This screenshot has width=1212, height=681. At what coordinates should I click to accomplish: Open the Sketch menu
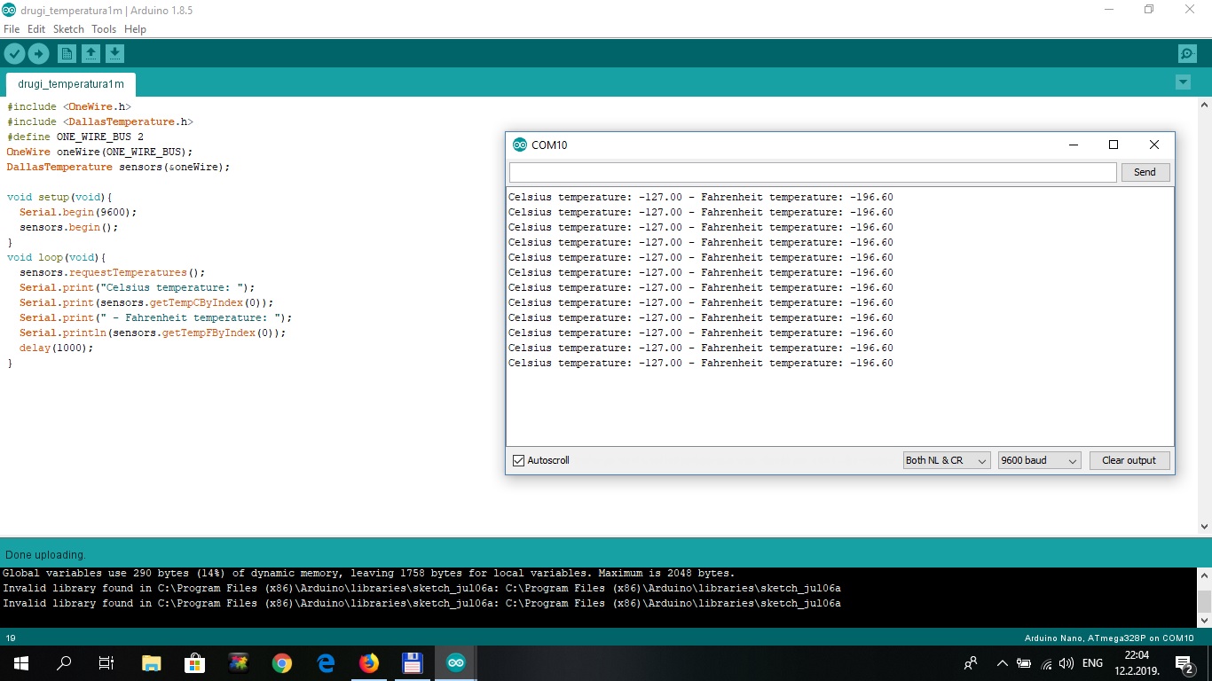68,29
